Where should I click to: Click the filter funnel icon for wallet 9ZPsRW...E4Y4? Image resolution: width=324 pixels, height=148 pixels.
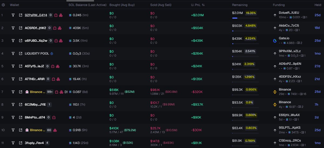(x=13, y=15)
